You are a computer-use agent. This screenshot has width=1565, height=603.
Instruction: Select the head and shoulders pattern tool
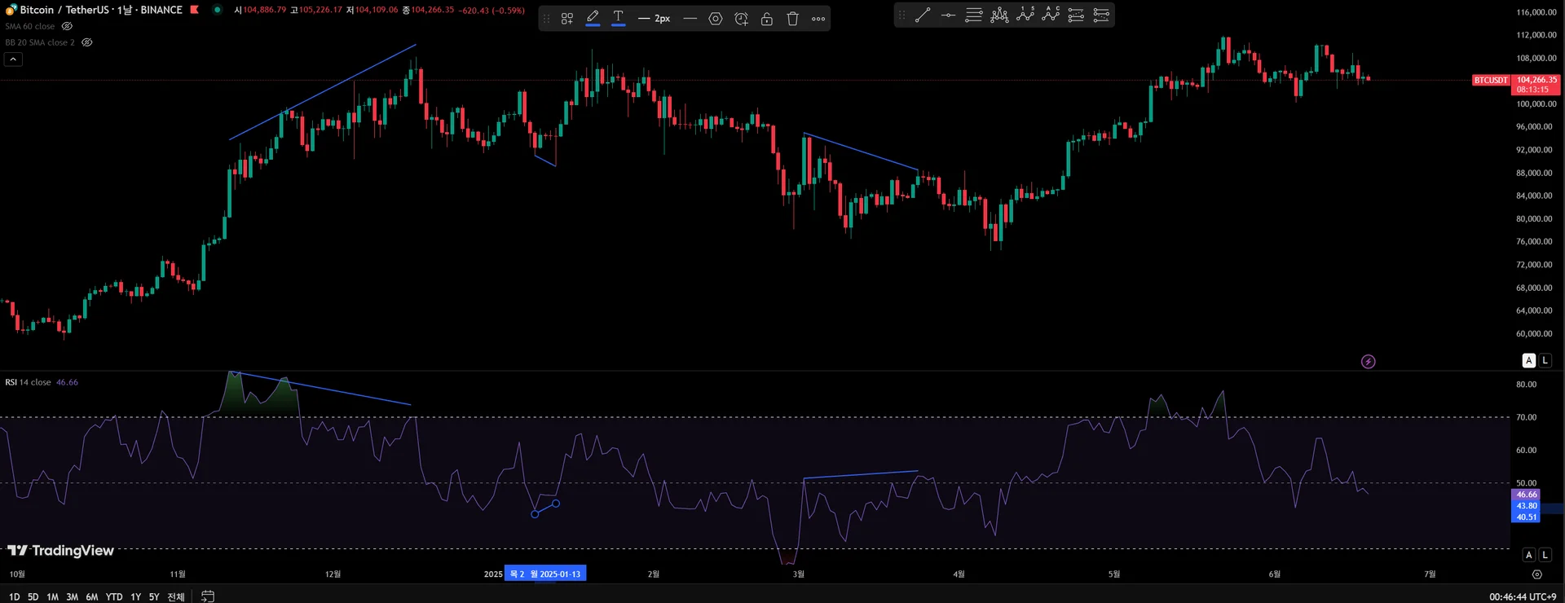click(x=999, y=15)
